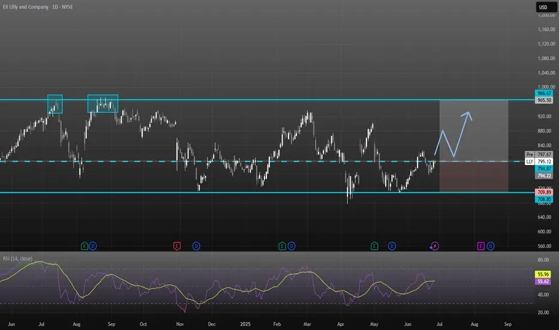Open the green earnings E icon near May
The image size is (559, 330).
click(x=374, y=246)
